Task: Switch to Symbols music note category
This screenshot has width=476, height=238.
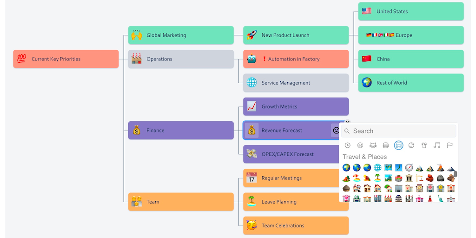Action: [x=436, y=145]
